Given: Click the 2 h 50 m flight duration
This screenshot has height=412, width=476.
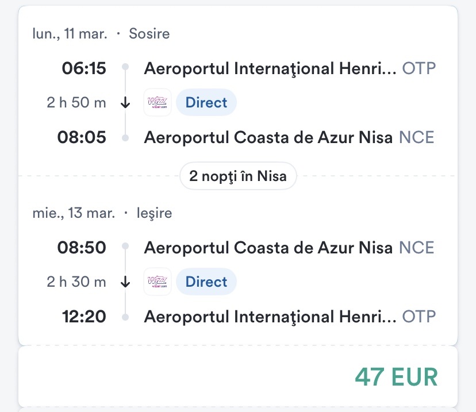Looking at the screenshot, I should [76, 103].
